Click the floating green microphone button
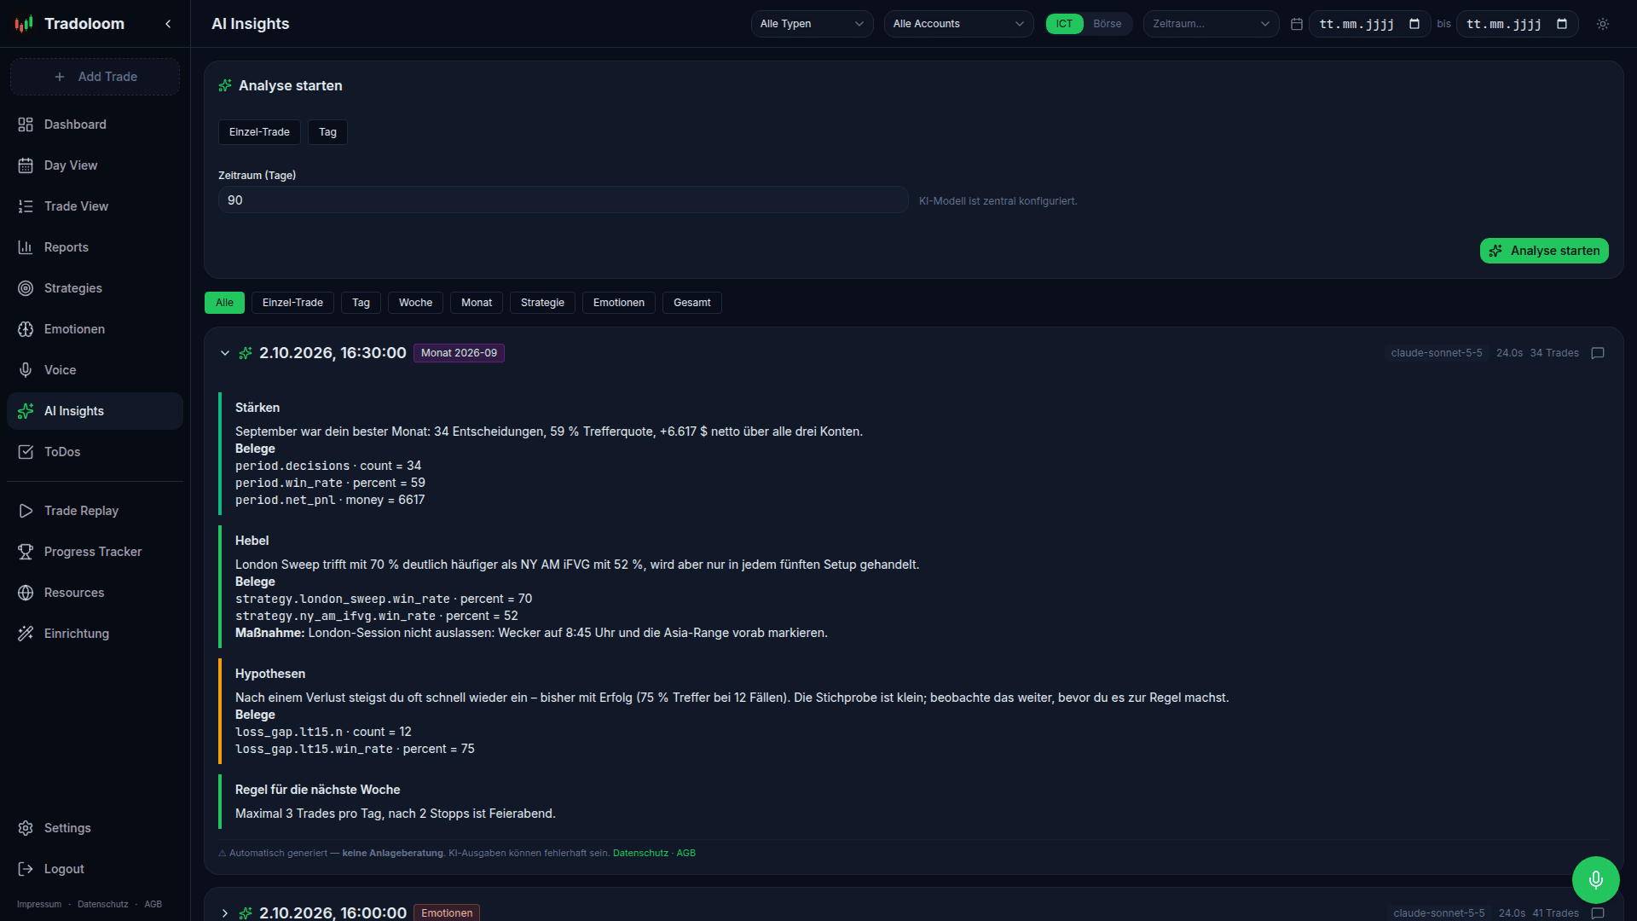 click(1595, 879)
